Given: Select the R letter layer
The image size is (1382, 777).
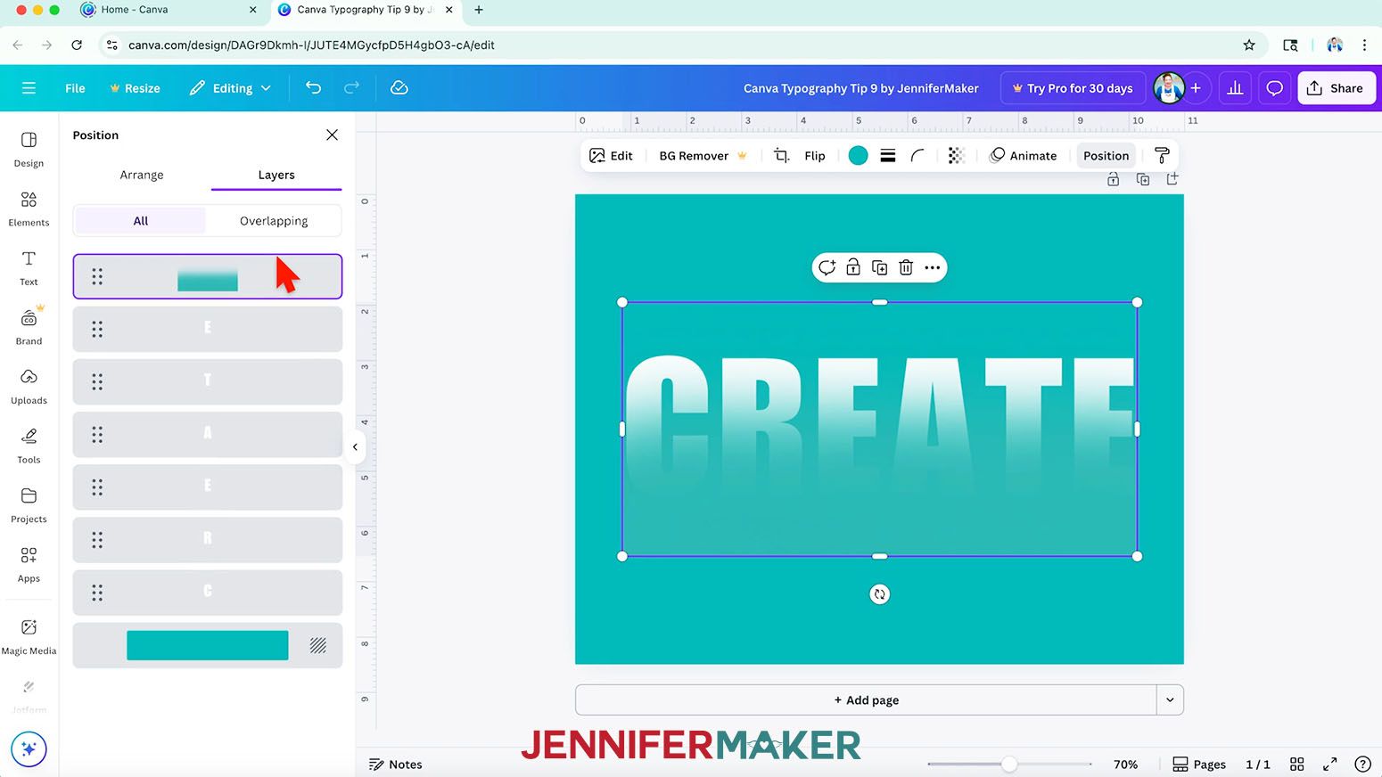Looking at the screenshot, I should [208, 540].
